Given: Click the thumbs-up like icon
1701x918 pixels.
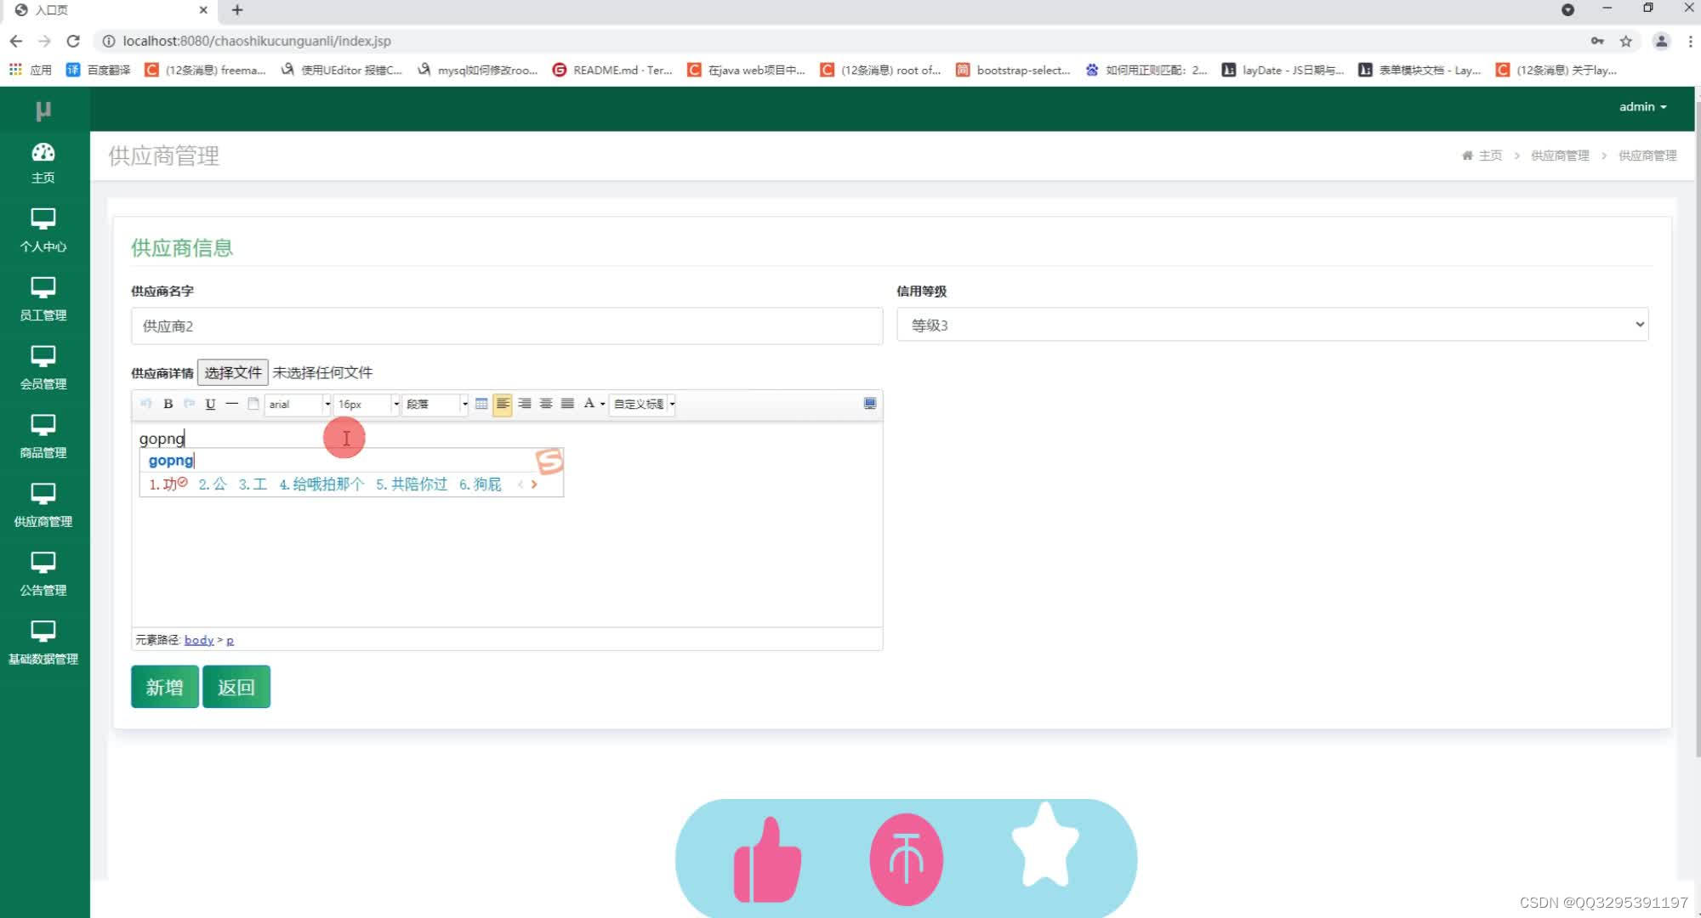Looking at the screenshot, I should click(766, 860).
